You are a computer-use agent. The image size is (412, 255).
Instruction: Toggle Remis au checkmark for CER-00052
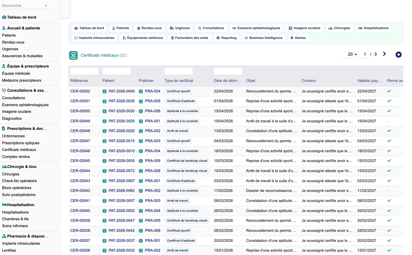[389, 91]
